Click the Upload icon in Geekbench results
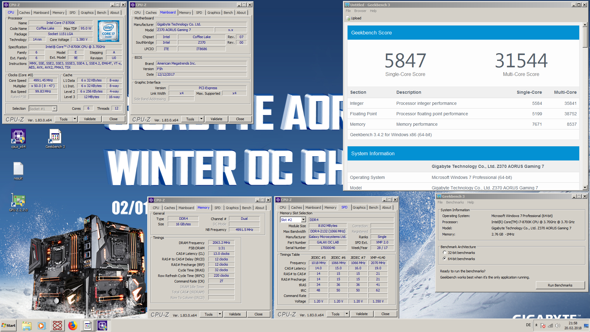590x332 pixels. pyautogui.click(x=348, y=18)
